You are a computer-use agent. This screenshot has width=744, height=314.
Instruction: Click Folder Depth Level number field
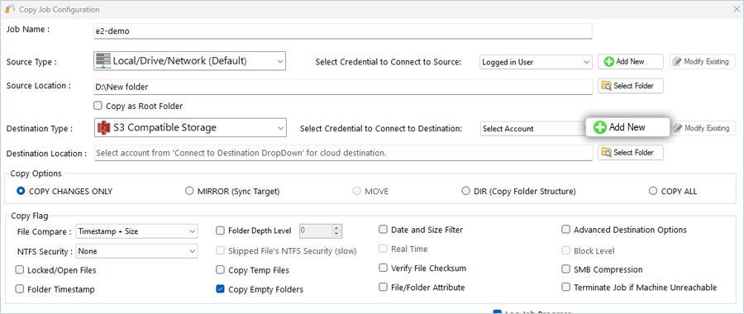[316, 231]
